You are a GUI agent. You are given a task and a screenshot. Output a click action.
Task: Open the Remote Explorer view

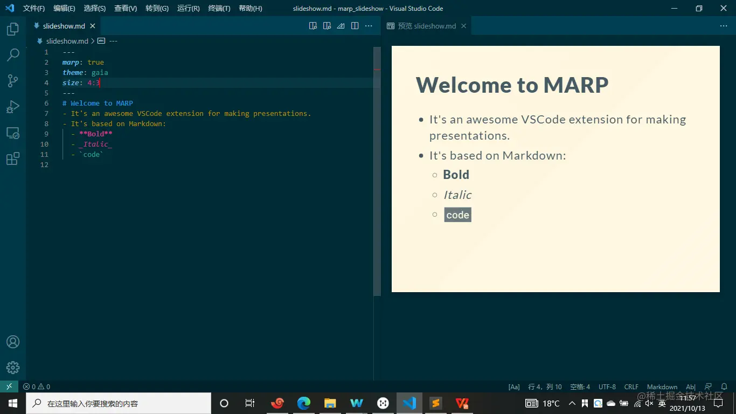click(x=13, y=133)
